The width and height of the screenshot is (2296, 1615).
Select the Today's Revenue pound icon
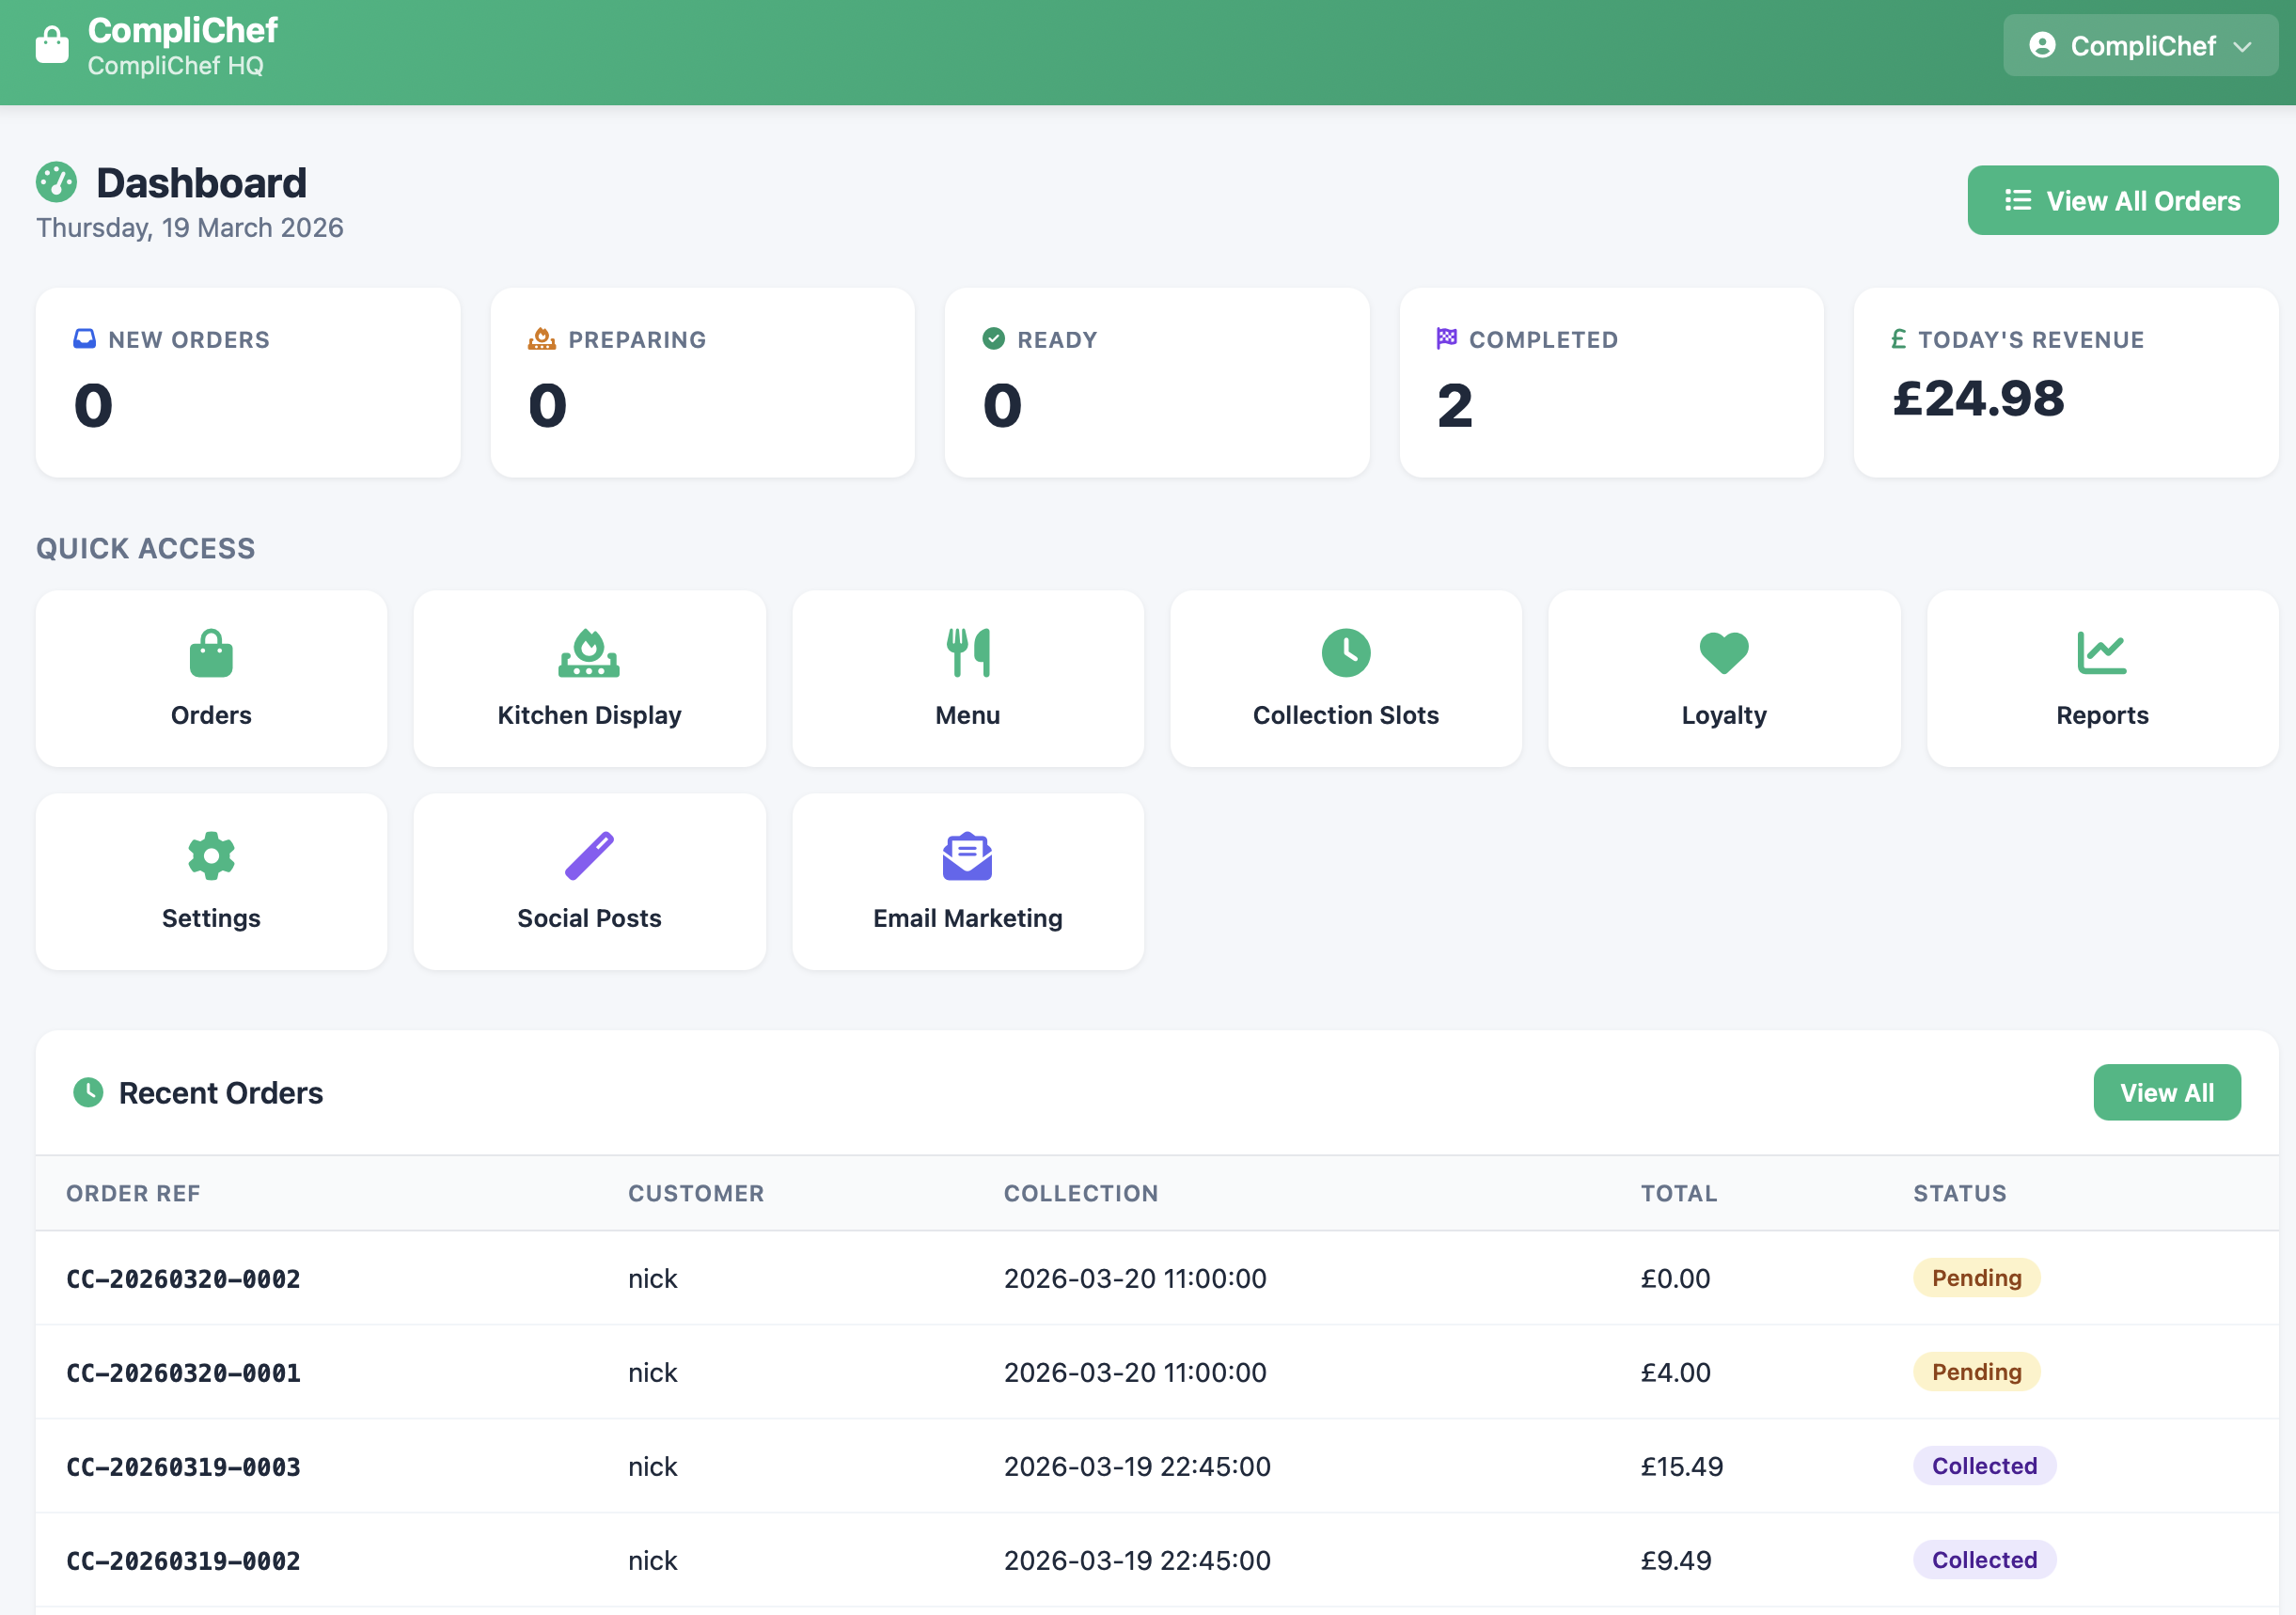click(x=1898, y=339)
